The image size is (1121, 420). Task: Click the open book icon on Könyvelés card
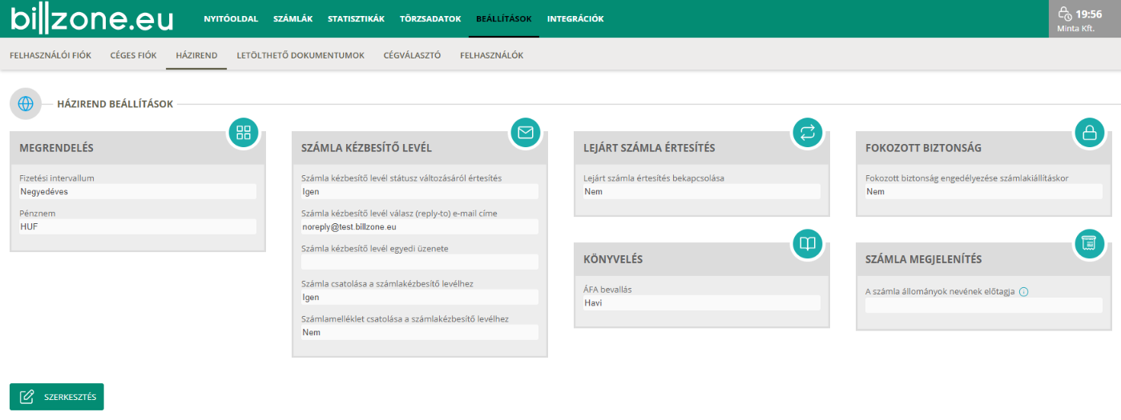pyautogui.click(x=807, y=244)
